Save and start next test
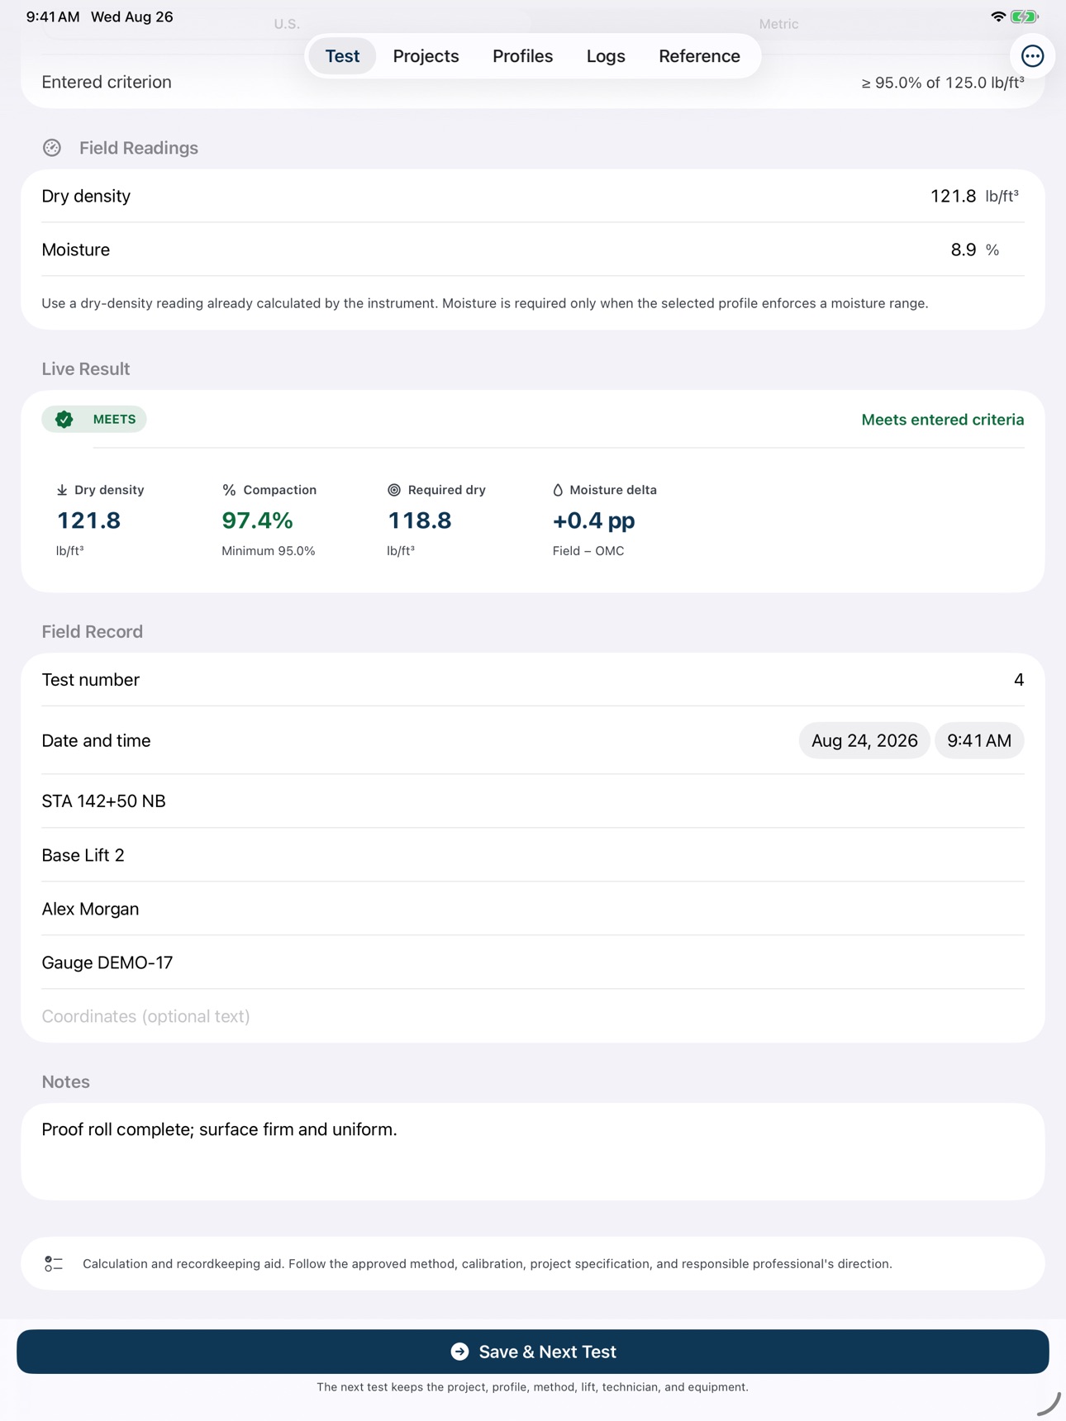The image size is (1066, 1421). click(533, 1352)
